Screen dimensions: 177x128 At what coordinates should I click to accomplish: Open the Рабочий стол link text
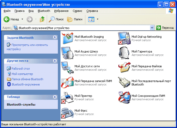point(21,69)
